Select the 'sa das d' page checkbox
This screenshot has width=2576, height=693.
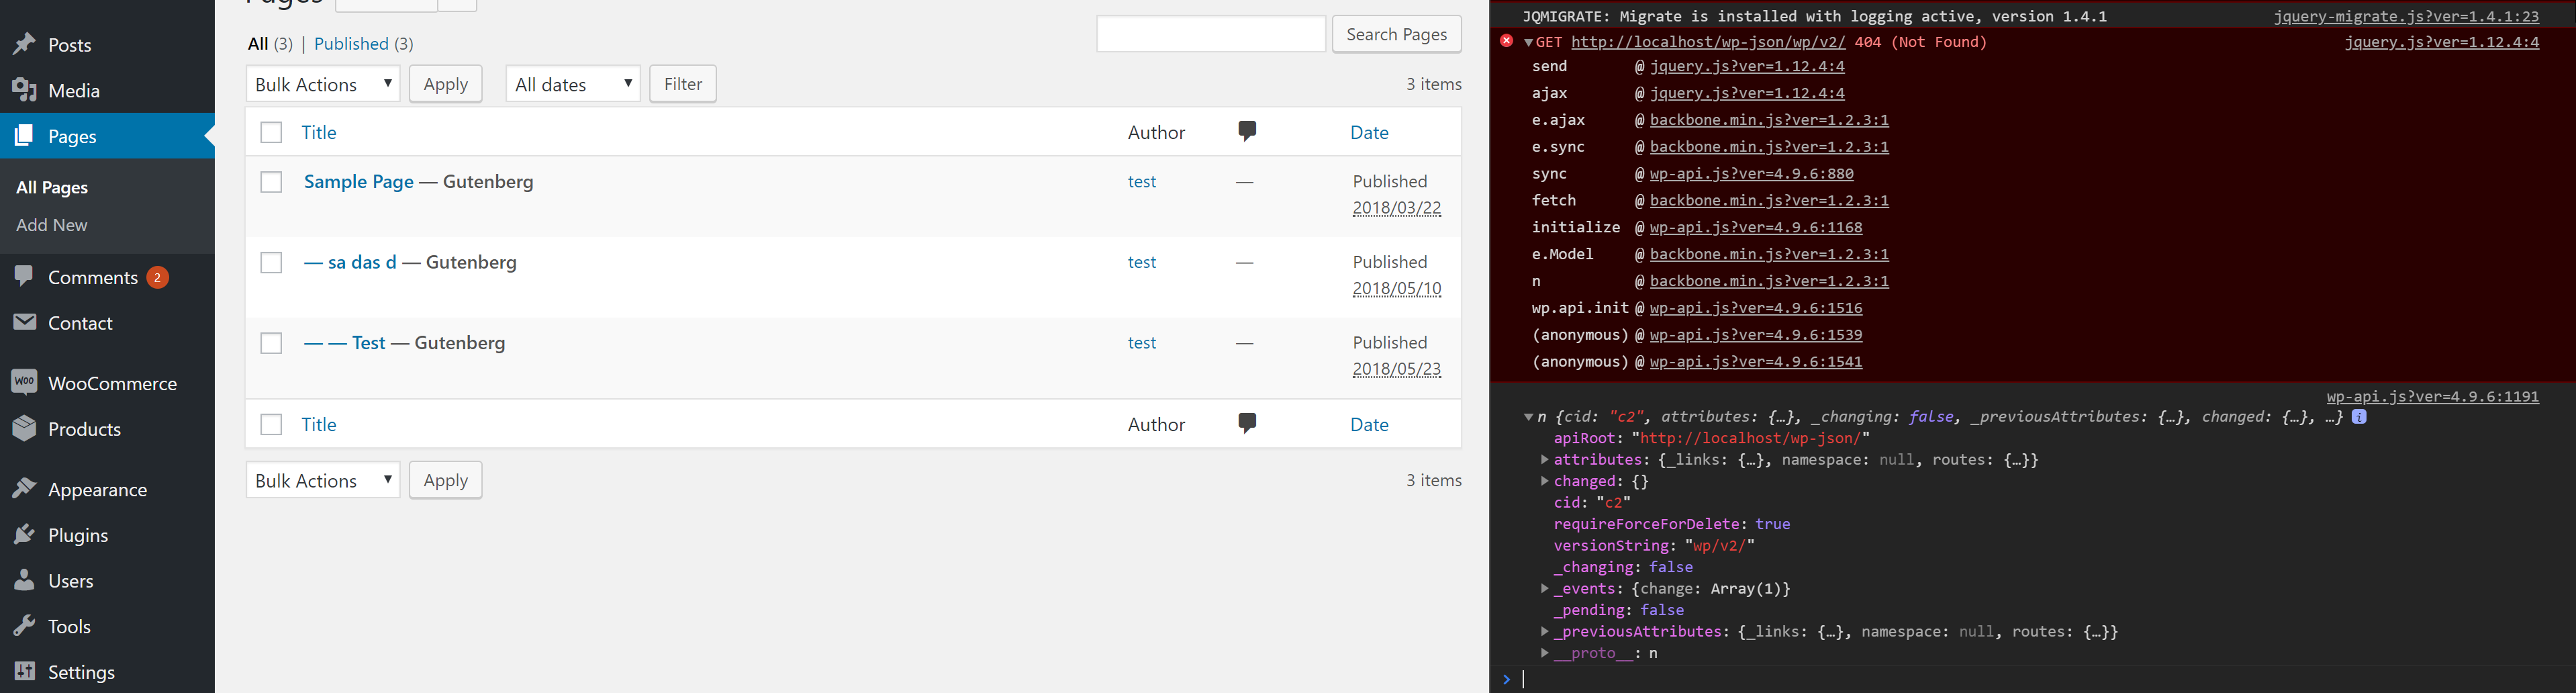click(271, 262)
